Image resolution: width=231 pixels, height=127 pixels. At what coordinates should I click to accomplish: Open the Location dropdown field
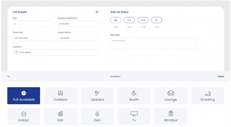[56, 52]
